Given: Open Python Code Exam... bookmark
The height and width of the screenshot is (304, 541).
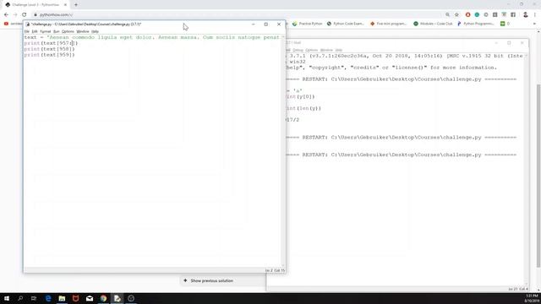Looking at the screenshot, I should coord(346,24).
